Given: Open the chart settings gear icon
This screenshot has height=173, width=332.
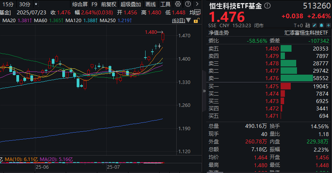Looking at the screenshot, I should pyautogui.click(x=178, y=4).
